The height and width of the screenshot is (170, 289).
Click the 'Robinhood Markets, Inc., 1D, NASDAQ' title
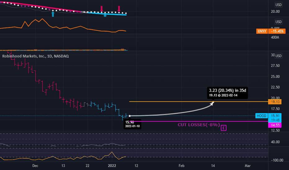pos(35,56)
